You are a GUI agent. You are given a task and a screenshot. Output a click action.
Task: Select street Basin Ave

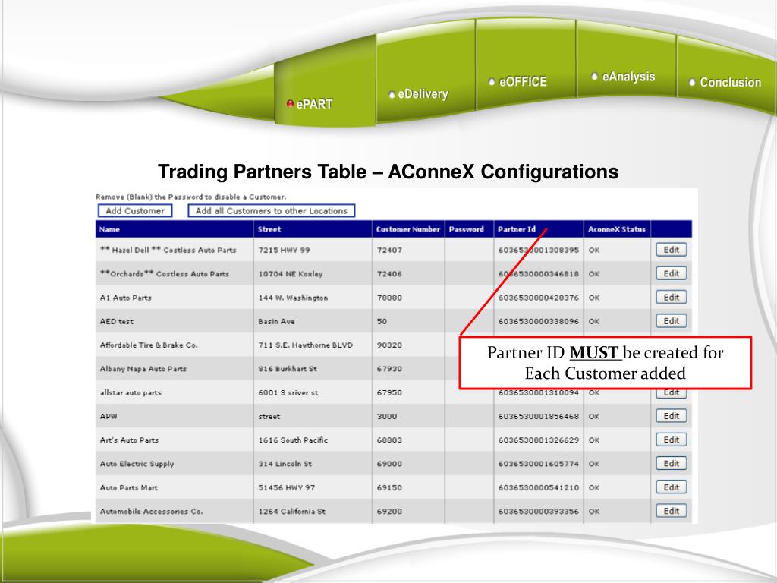[x=276, y=322]
